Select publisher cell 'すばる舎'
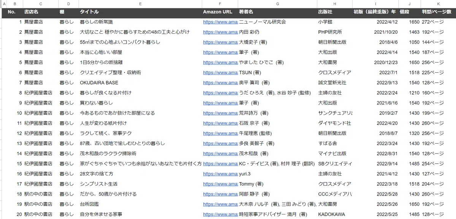Image resolution: width=456 pixels, height=219 pixels. pos(335,143)
